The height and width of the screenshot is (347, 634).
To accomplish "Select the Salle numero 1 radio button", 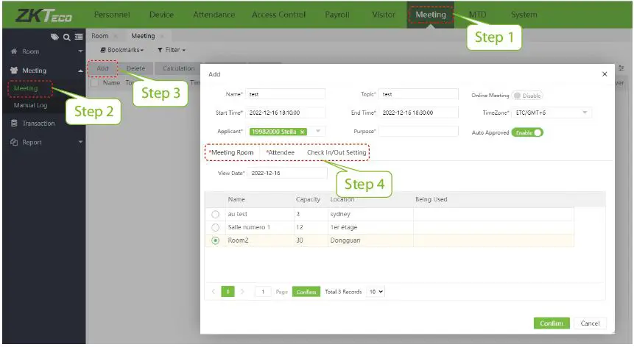I will (216, 228).
